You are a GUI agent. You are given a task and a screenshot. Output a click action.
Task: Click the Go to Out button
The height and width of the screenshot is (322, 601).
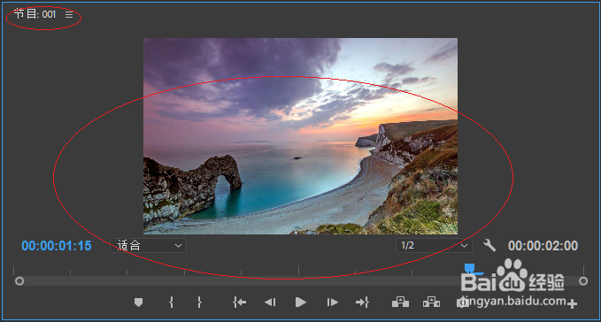click(x=362, y=303)
